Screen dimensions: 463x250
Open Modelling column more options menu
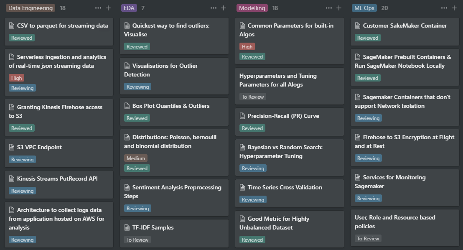(329, 8)
